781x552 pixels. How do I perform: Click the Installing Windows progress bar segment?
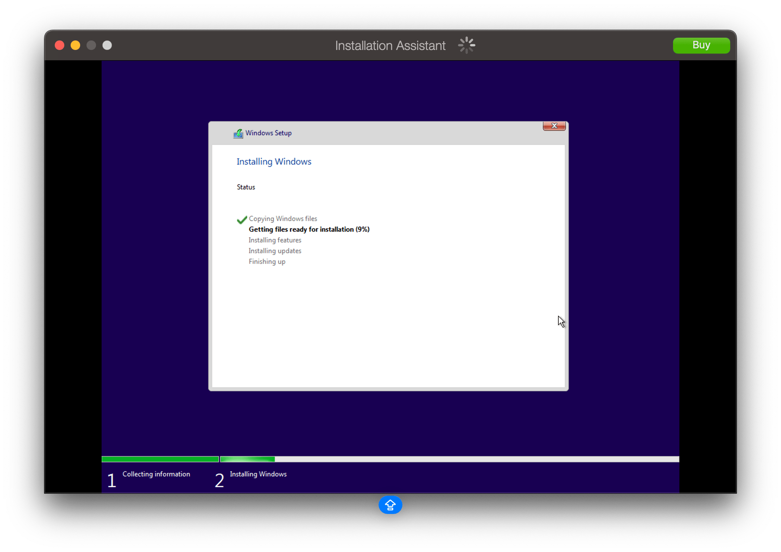450,459
